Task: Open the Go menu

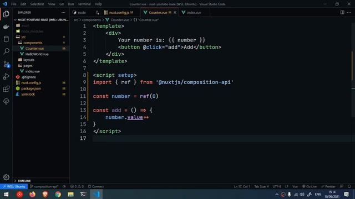Action: coord(62,4)
